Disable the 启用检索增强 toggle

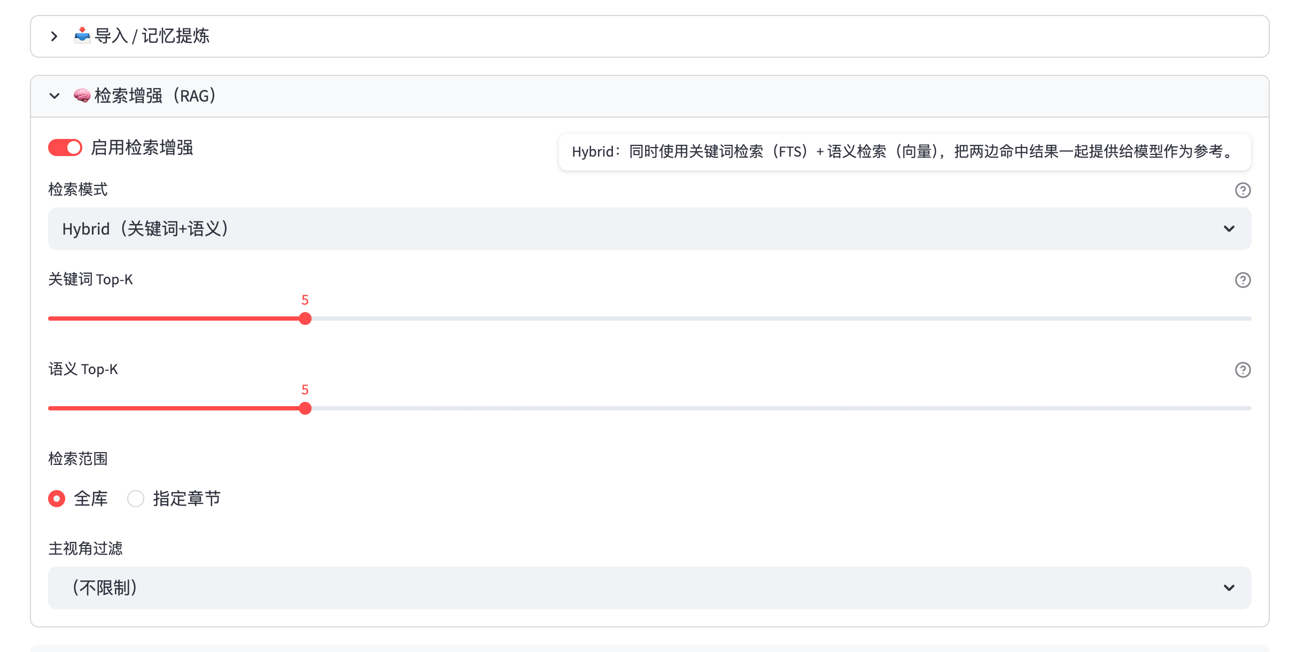coord(65,148)
